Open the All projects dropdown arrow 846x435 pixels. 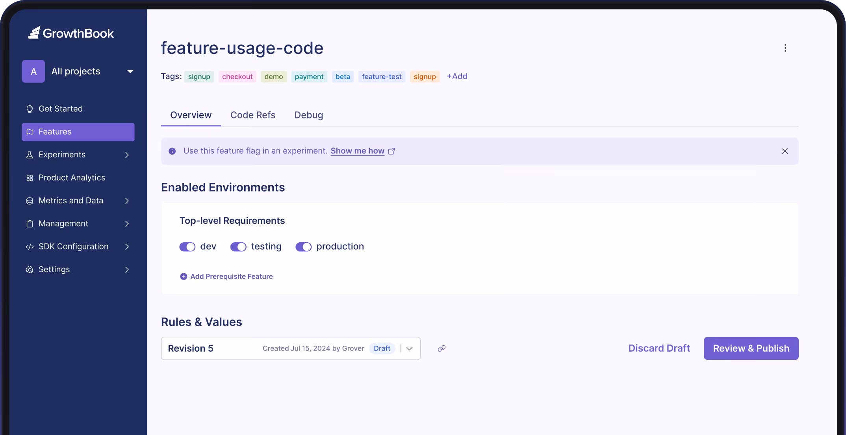coord(130,72)
